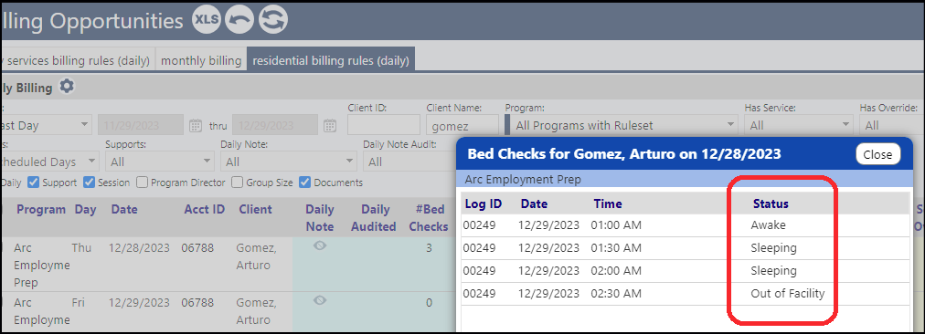Toggle the Session checkbox

(89, 182)
